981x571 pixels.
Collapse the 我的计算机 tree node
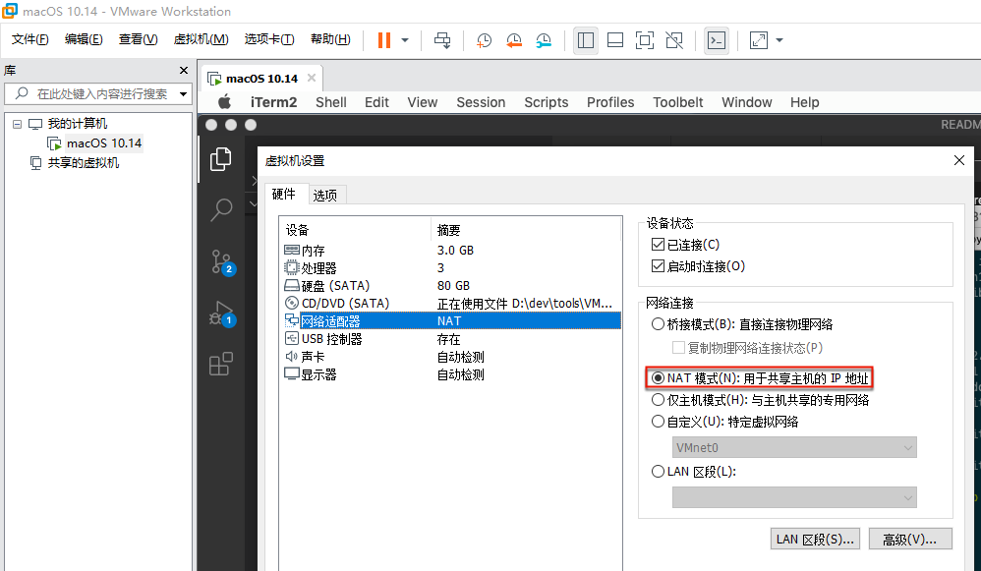(x=17, y=124)
